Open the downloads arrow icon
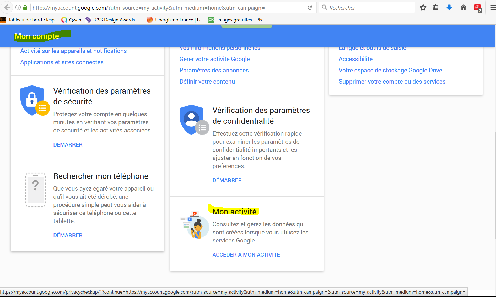This screenshot has width=496, height=297. point(449,8)
